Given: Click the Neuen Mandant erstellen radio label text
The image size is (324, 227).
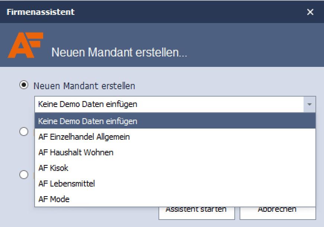Looking at the screenshot, I should [x=84, y=86].
